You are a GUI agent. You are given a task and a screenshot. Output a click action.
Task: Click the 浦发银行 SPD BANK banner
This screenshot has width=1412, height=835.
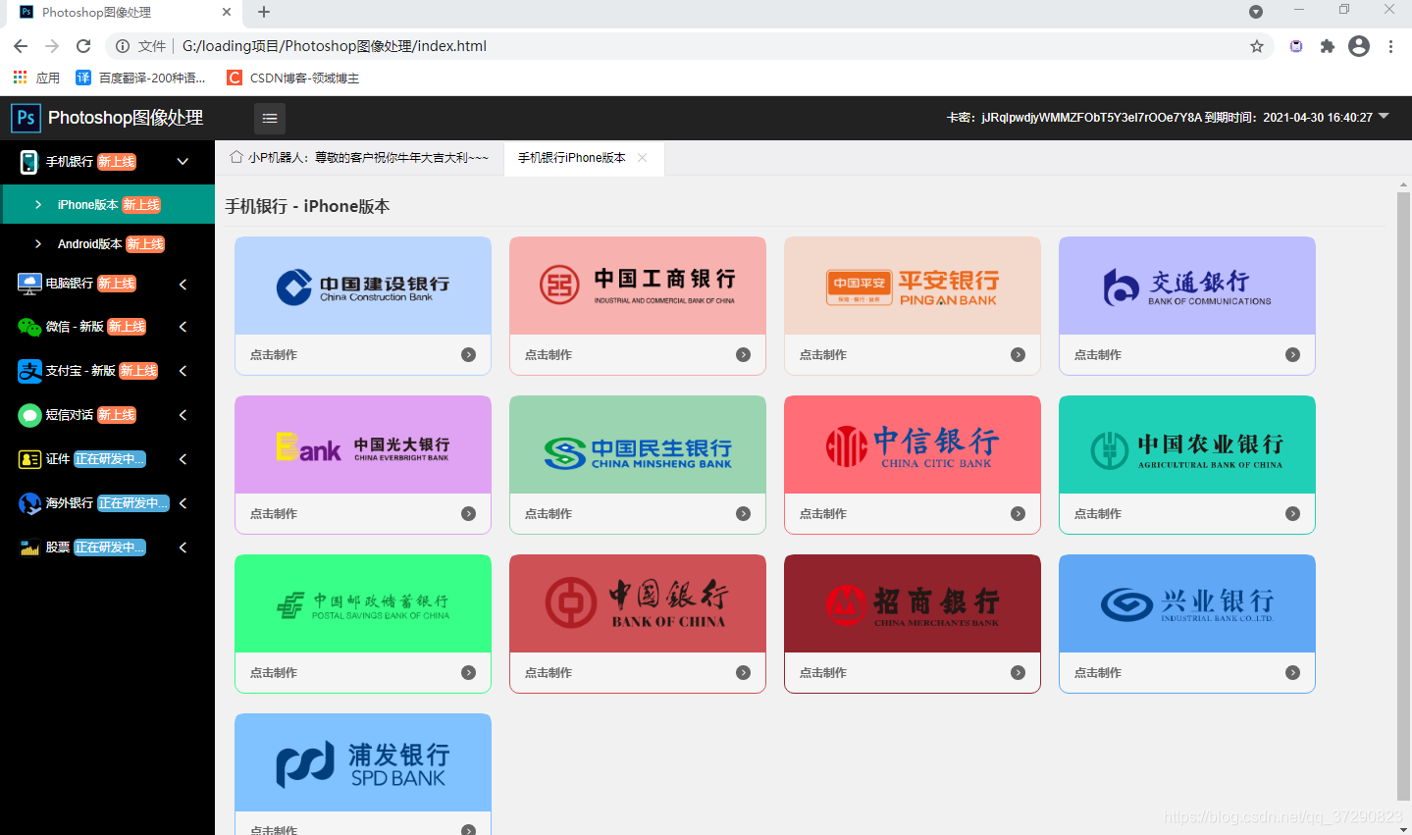coord(363,763)
